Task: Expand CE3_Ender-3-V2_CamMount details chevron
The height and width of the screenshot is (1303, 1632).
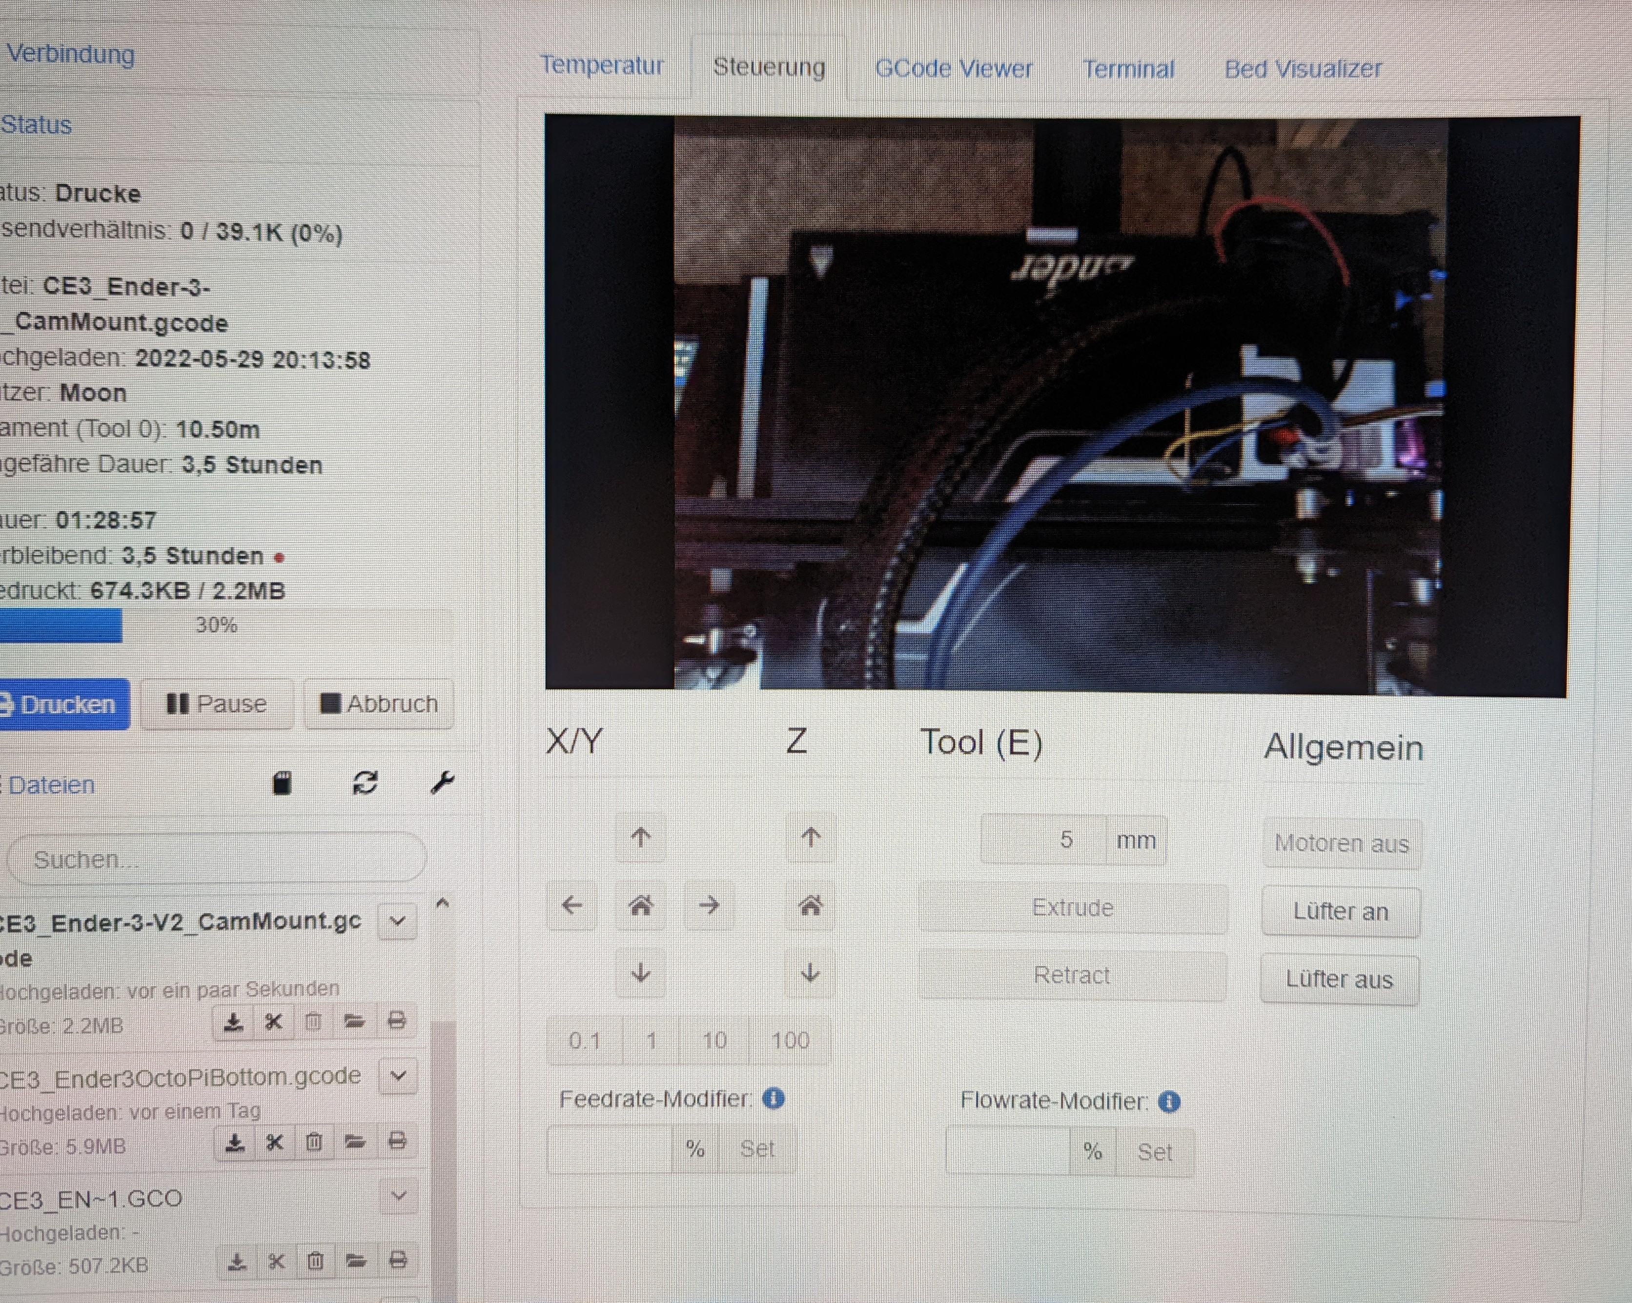Action: (398, 922)
